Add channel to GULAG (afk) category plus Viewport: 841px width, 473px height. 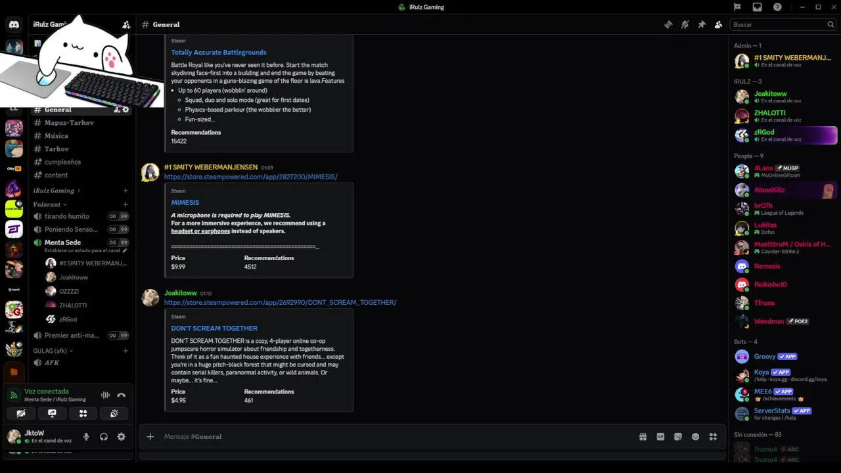coord(125,351)
